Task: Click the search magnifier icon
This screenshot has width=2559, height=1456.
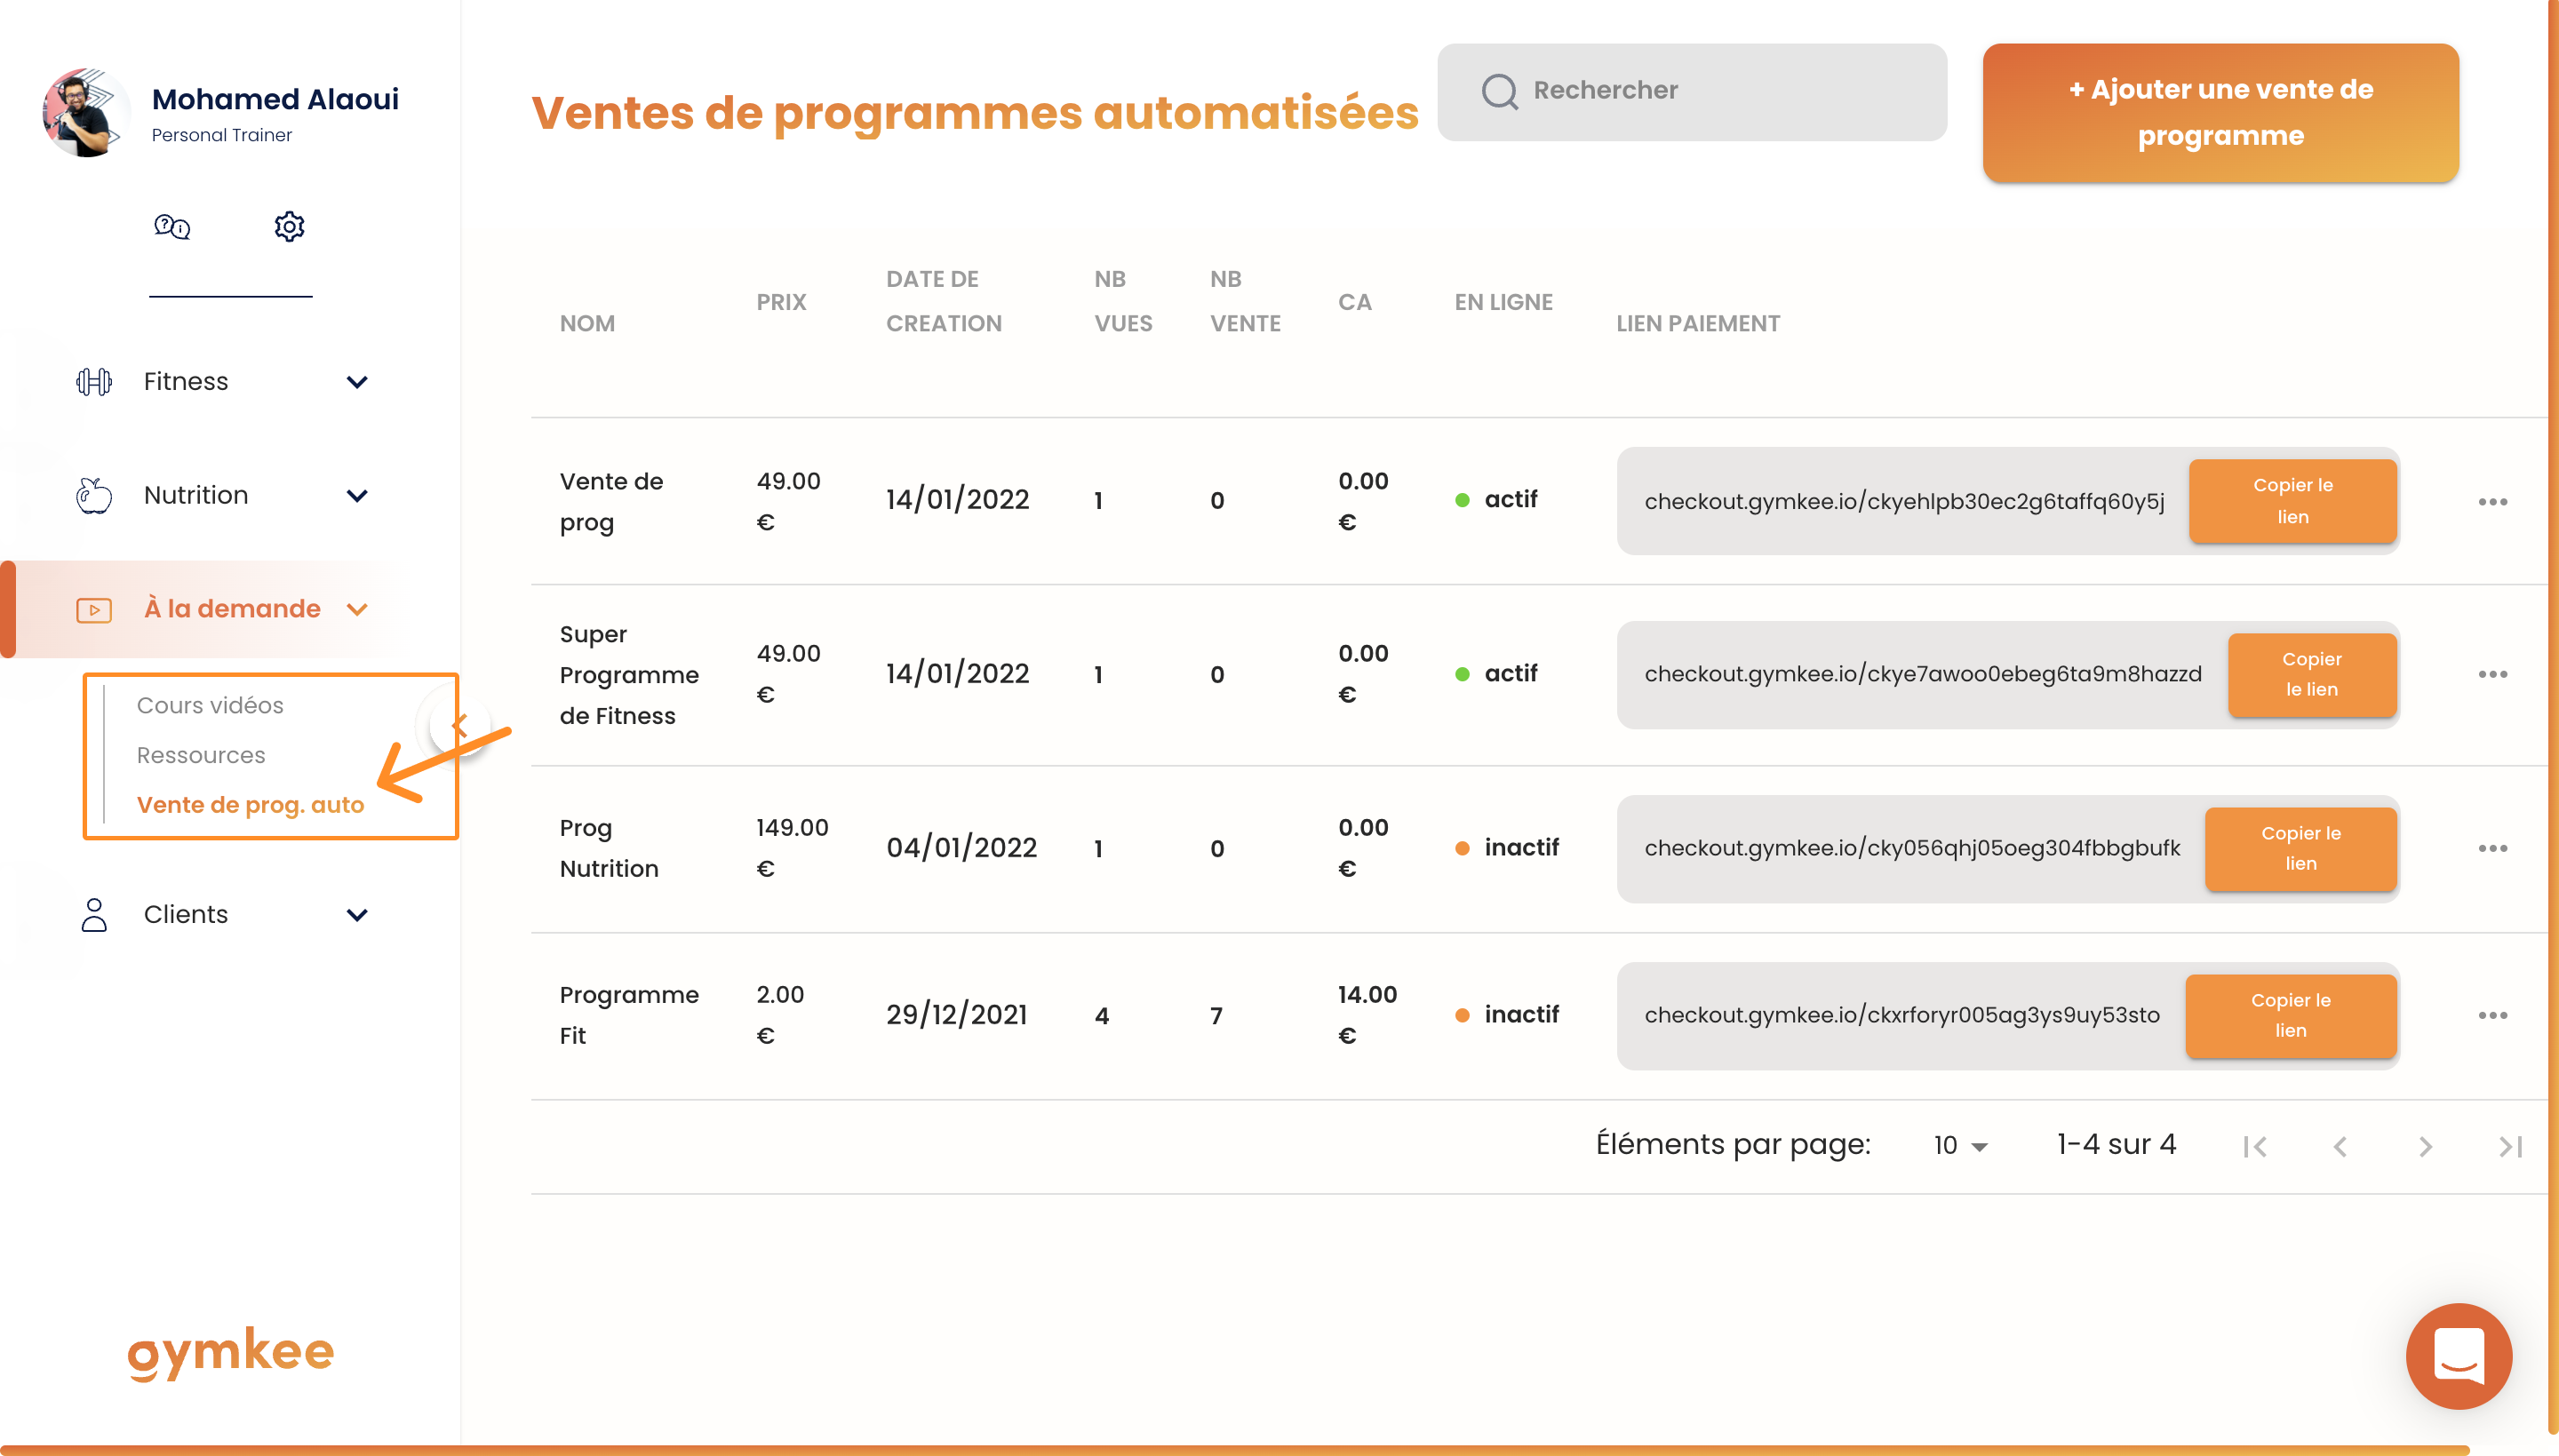Action: (1499, 91)
